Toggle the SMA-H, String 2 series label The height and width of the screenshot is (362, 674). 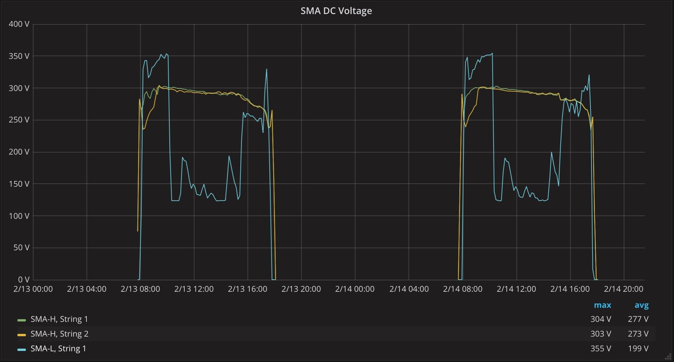click(x=59, y=334)
